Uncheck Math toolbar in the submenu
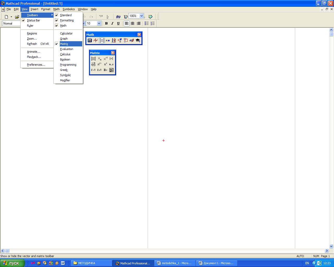The height and width of the screenshot is (267, 334). (68, 26)
